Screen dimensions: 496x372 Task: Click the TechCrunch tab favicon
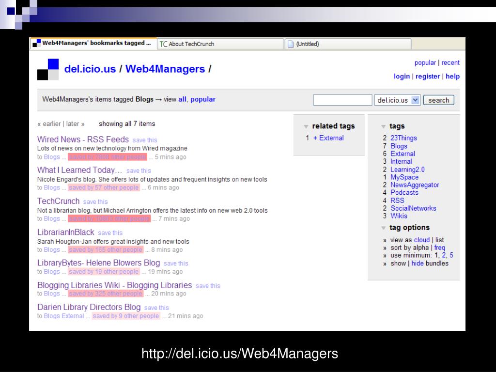coord(163,44)
